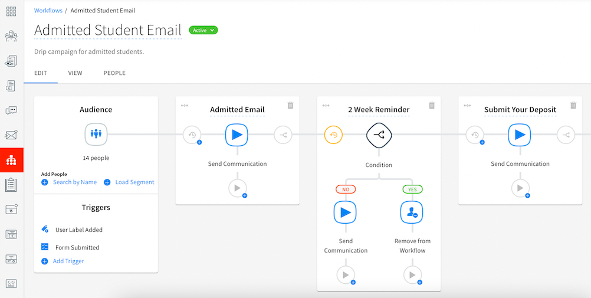Image resolution: width=591 pixels, height=298 pixels.
Task: Switch to the VIEW tab
Action: pyautogui.click(x=75, y=73)
